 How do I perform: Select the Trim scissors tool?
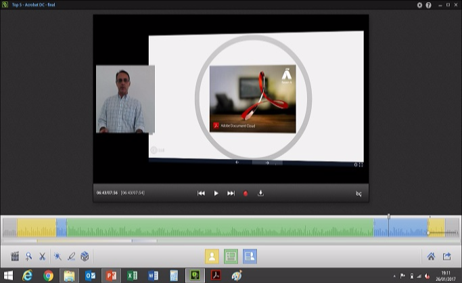click(43, 256)
